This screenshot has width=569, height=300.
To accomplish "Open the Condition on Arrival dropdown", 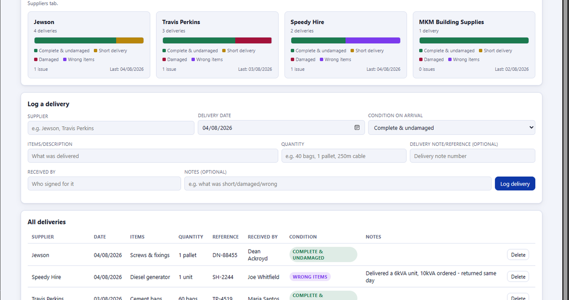I will 452,128.
